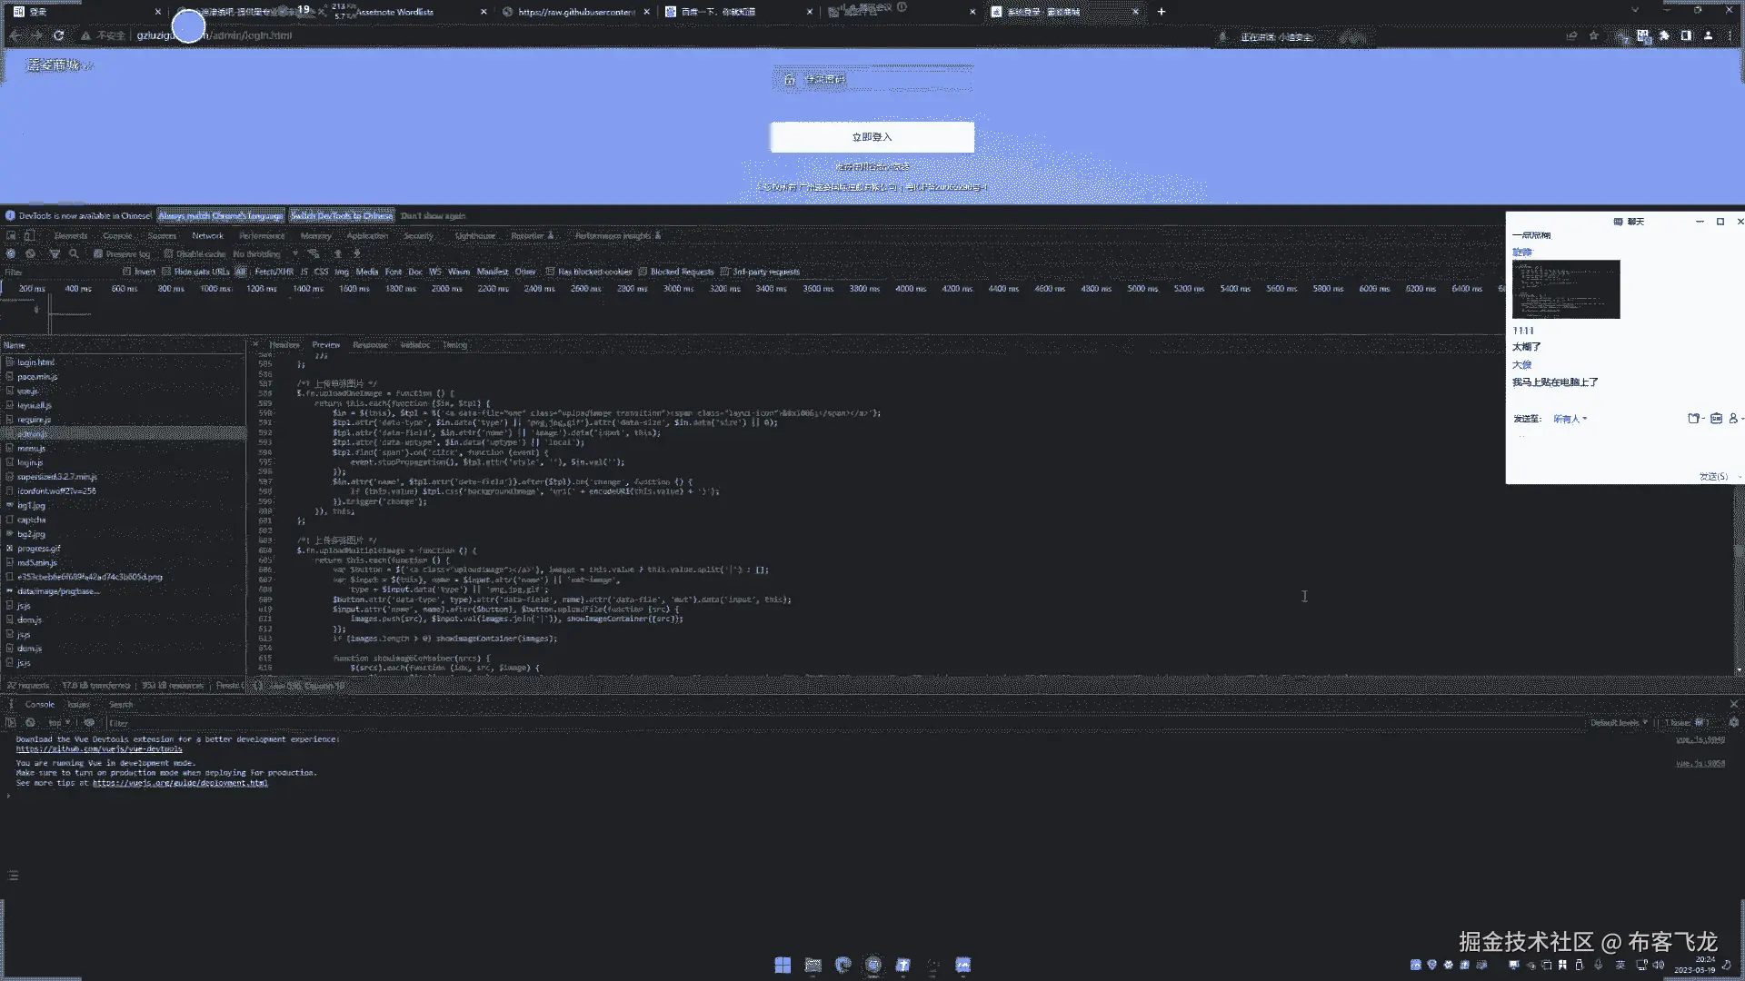This screenshot has height=981, width=1745.
Task: Click the inspect element picker icon
Action: point(11,236)
